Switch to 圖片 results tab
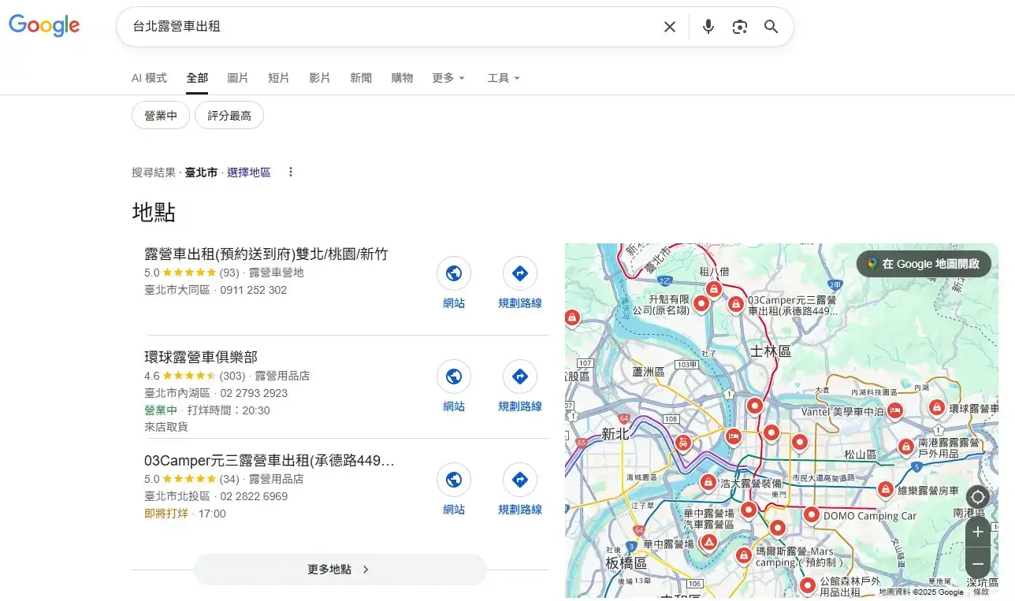The width and height of the screenshot is (1015, 601). [238, 78]
